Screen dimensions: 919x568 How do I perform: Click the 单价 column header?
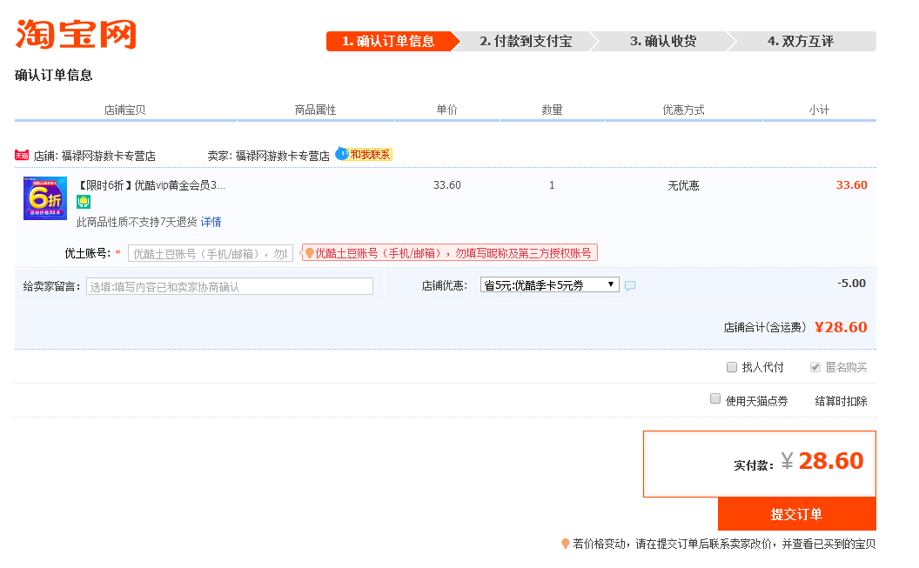(x=446, y=110)
